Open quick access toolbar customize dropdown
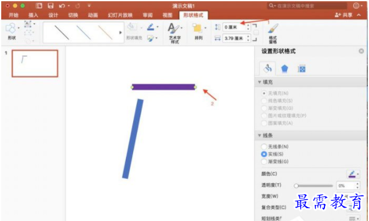The width and height of the screenshot is (369, 221). [x=89, y=5]
